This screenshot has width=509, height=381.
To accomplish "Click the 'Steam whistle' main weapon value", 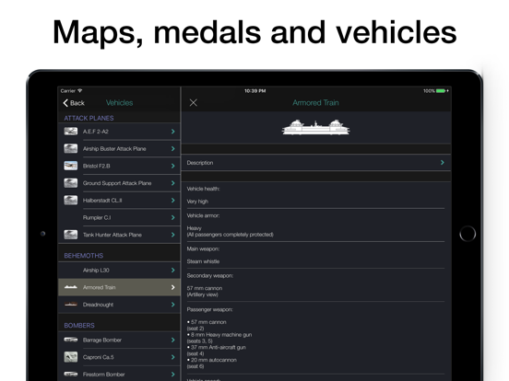I will pos(203,261).
